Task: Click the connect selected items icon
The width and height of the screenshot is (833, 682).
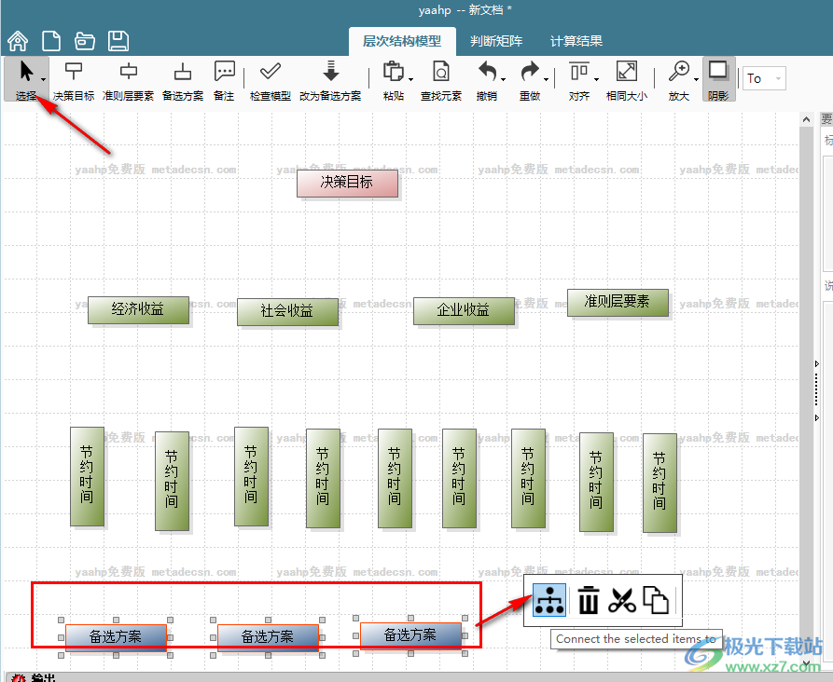Action: [549, 600]
